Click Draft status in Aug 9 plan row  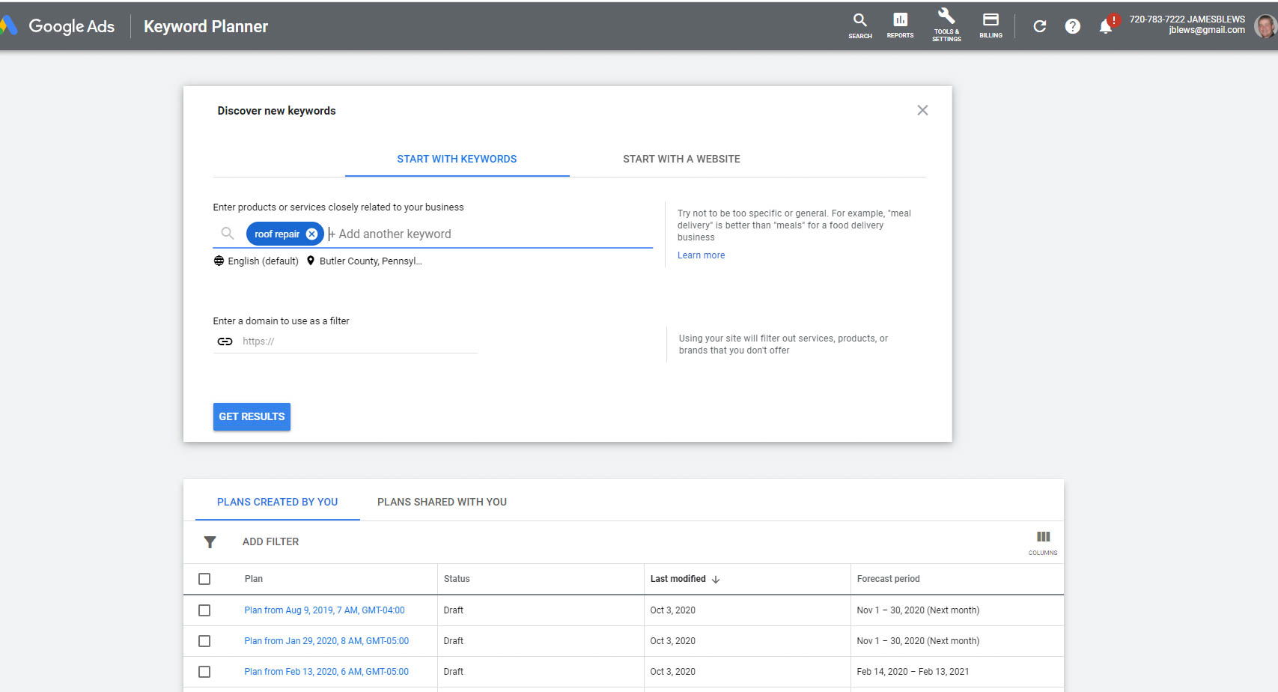pyautogui.click(x=453, y=610)
